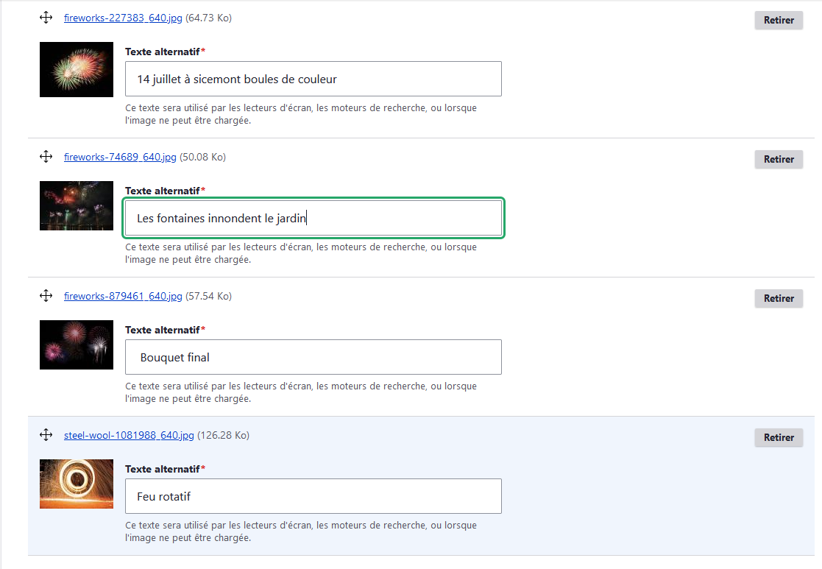Image resolution: width=822 pixels, height=569 pixels.
Task: Remove fireworks-879461_640.jpg with Retirer button
Action: [778, 298]
